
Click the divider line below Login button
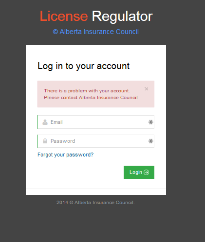(96, 189)
